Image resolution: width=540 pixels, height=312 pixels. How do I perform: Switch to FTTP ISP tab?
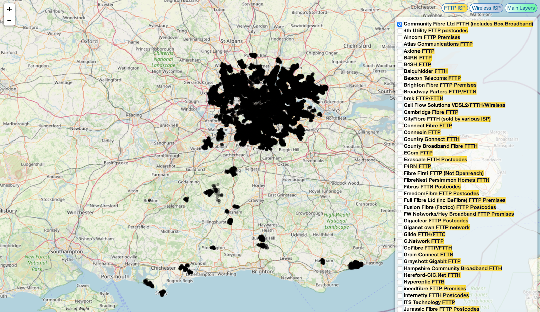point(454,8)
